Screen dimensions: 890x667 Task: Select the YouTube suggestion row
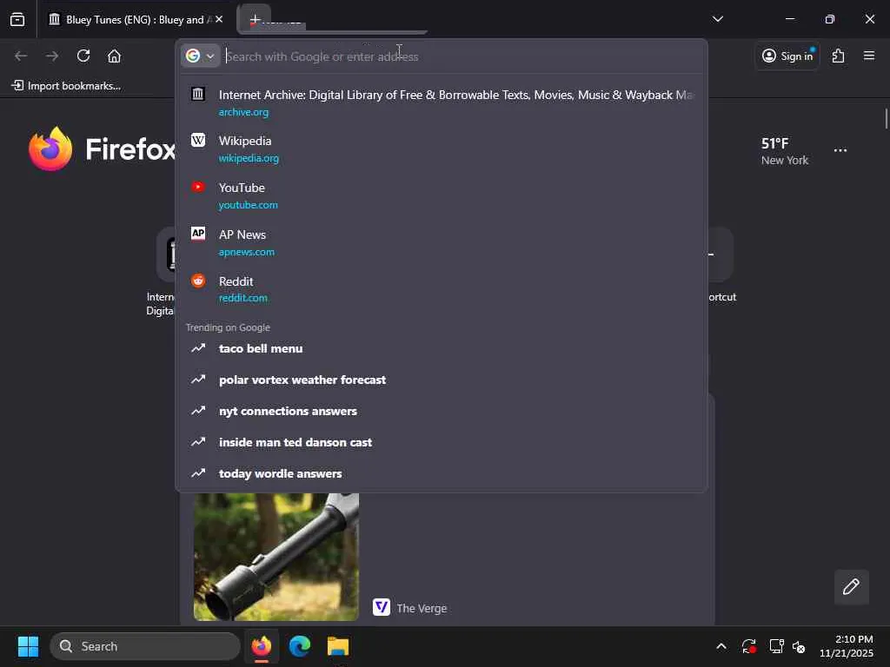[x=442, y=195]
